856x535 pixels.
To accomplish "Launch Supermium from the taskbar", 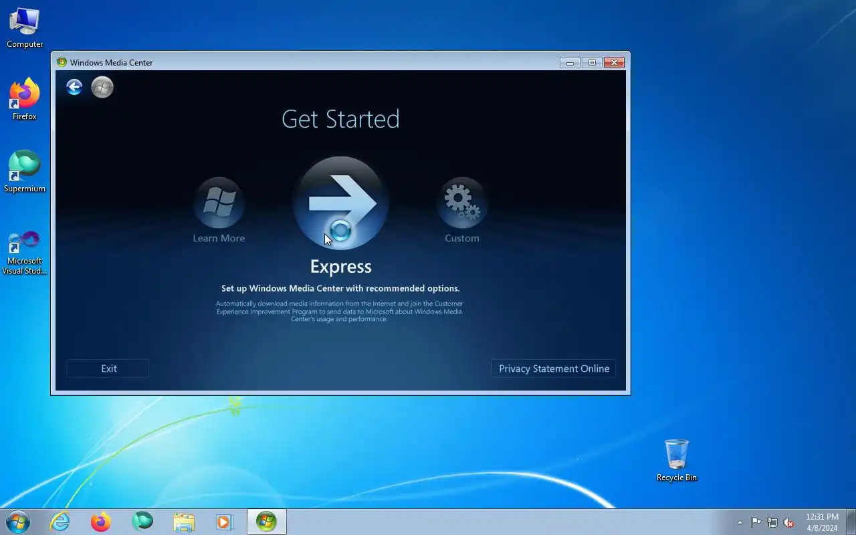I will click(142, 522).
